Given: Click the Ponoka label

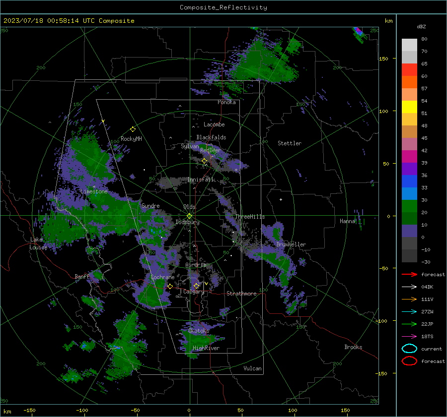Looking at the screenshot, I should [x=226, y=102].
